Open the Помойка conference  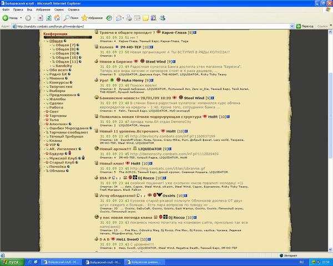pyautogui.click(x=58, y=167)
